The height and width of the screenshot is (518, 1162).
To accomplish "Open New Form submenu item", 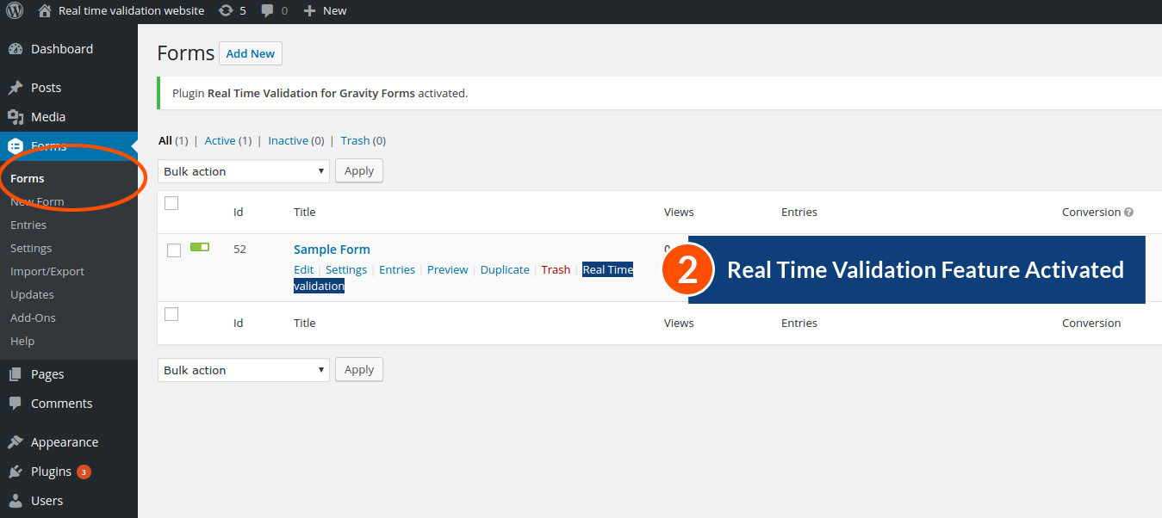I will [37, 201].
